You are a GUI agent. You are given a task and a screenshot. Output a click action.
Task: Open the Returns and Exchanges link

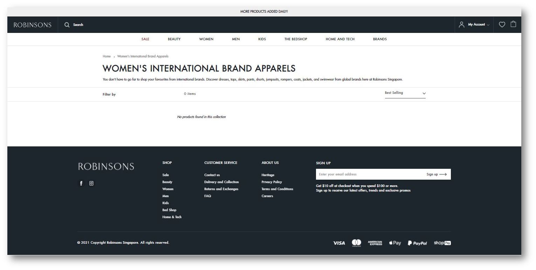click(x=221, y=189)
